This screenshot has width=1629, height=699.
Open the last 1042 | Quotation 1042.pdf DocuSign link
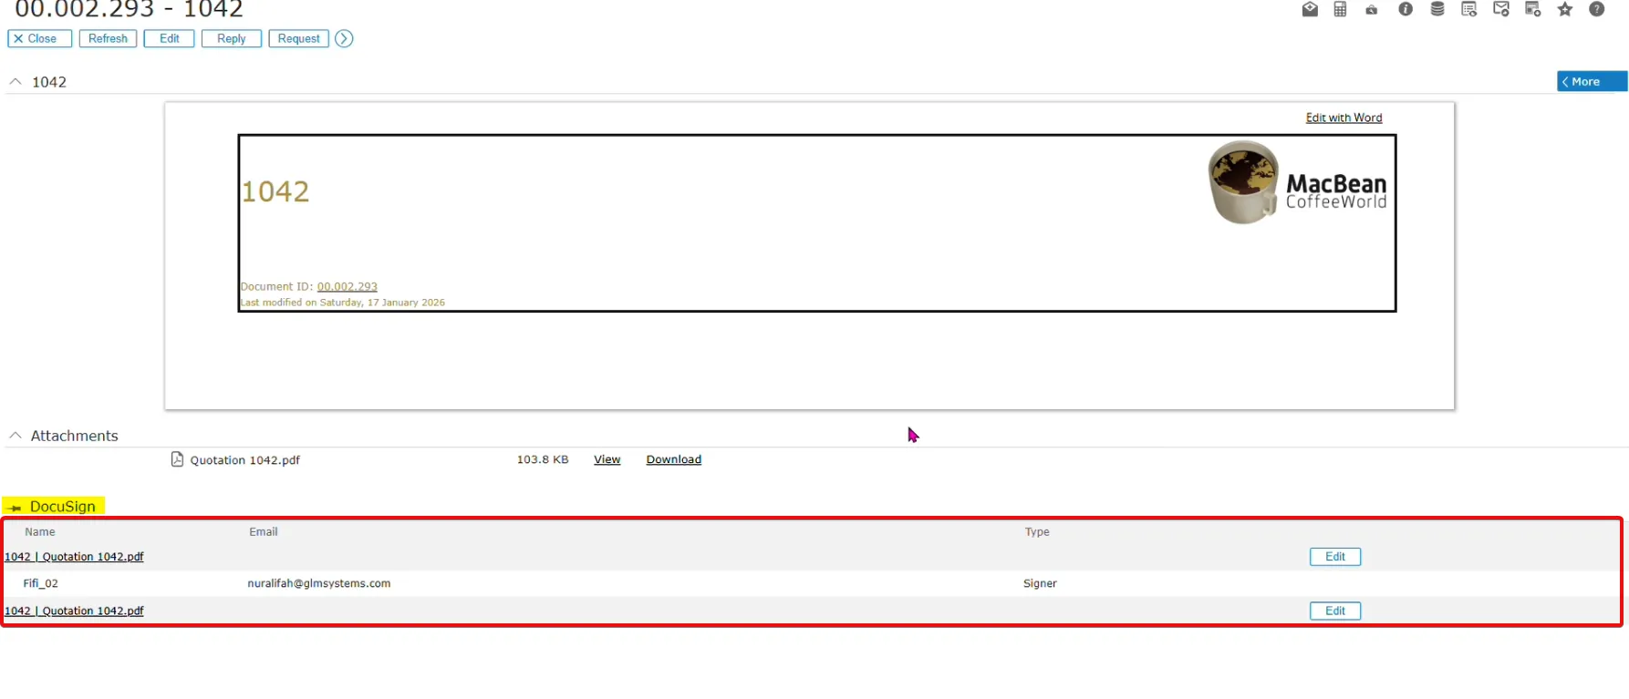pos(74,611)
